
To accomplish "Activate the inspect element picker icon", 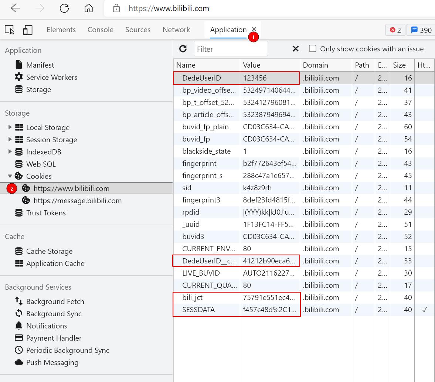I will 10,30.
